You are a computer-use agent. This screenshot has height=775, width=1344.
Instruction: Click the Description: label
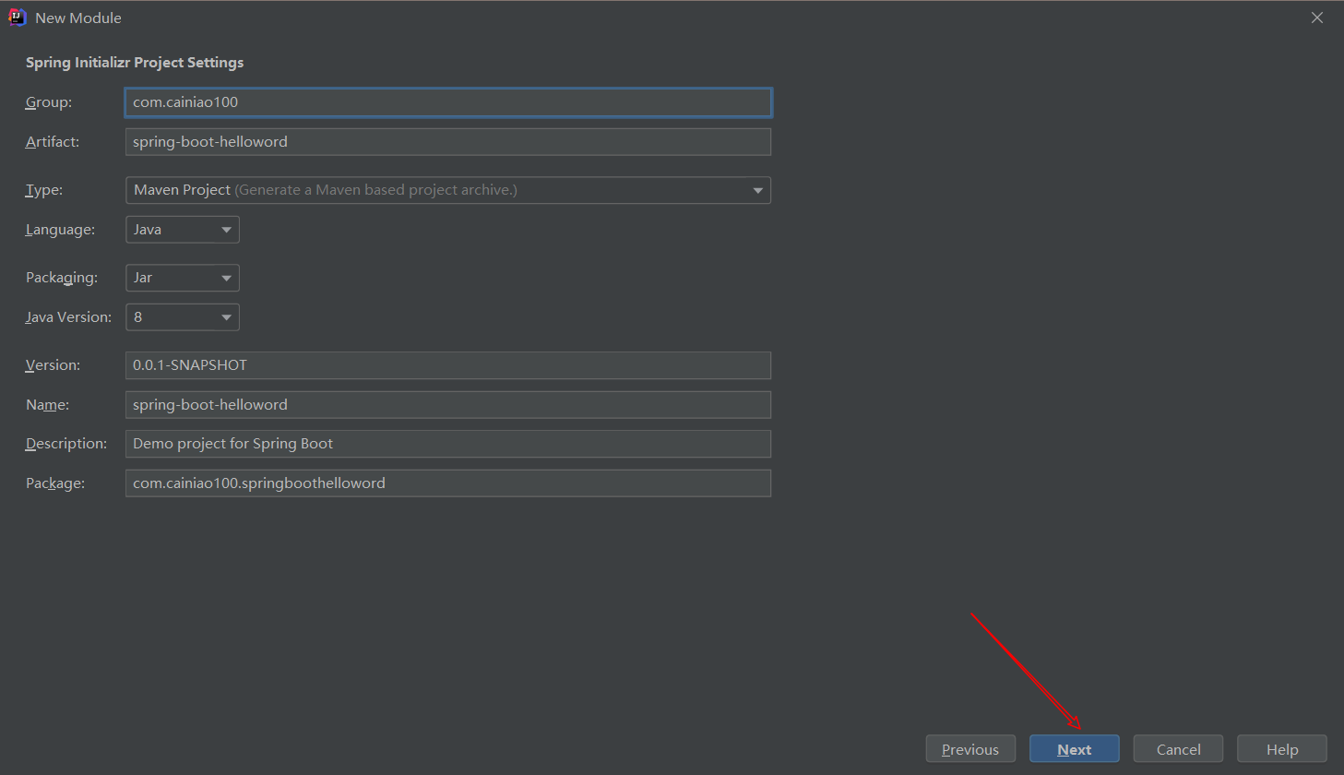(x=66, y=444)
